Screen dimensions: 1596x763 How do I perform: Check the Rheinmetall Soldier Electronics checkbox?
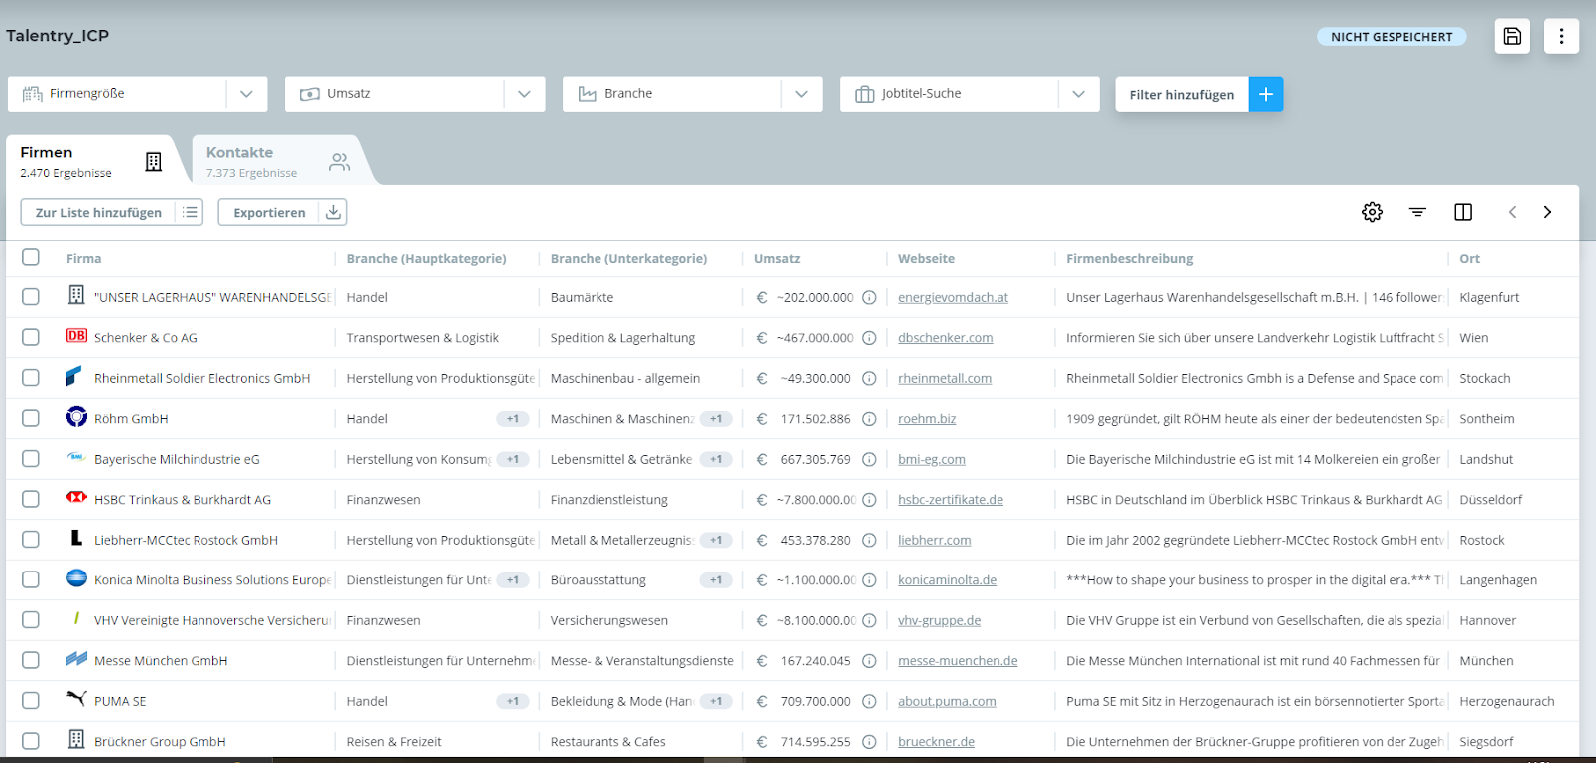[31, 378]
